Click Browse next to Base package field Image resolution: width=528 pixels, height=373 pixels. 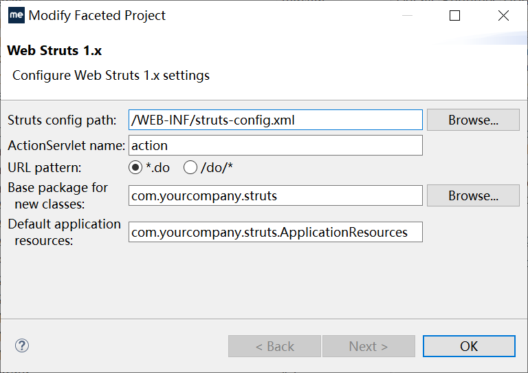coord(473,195)
